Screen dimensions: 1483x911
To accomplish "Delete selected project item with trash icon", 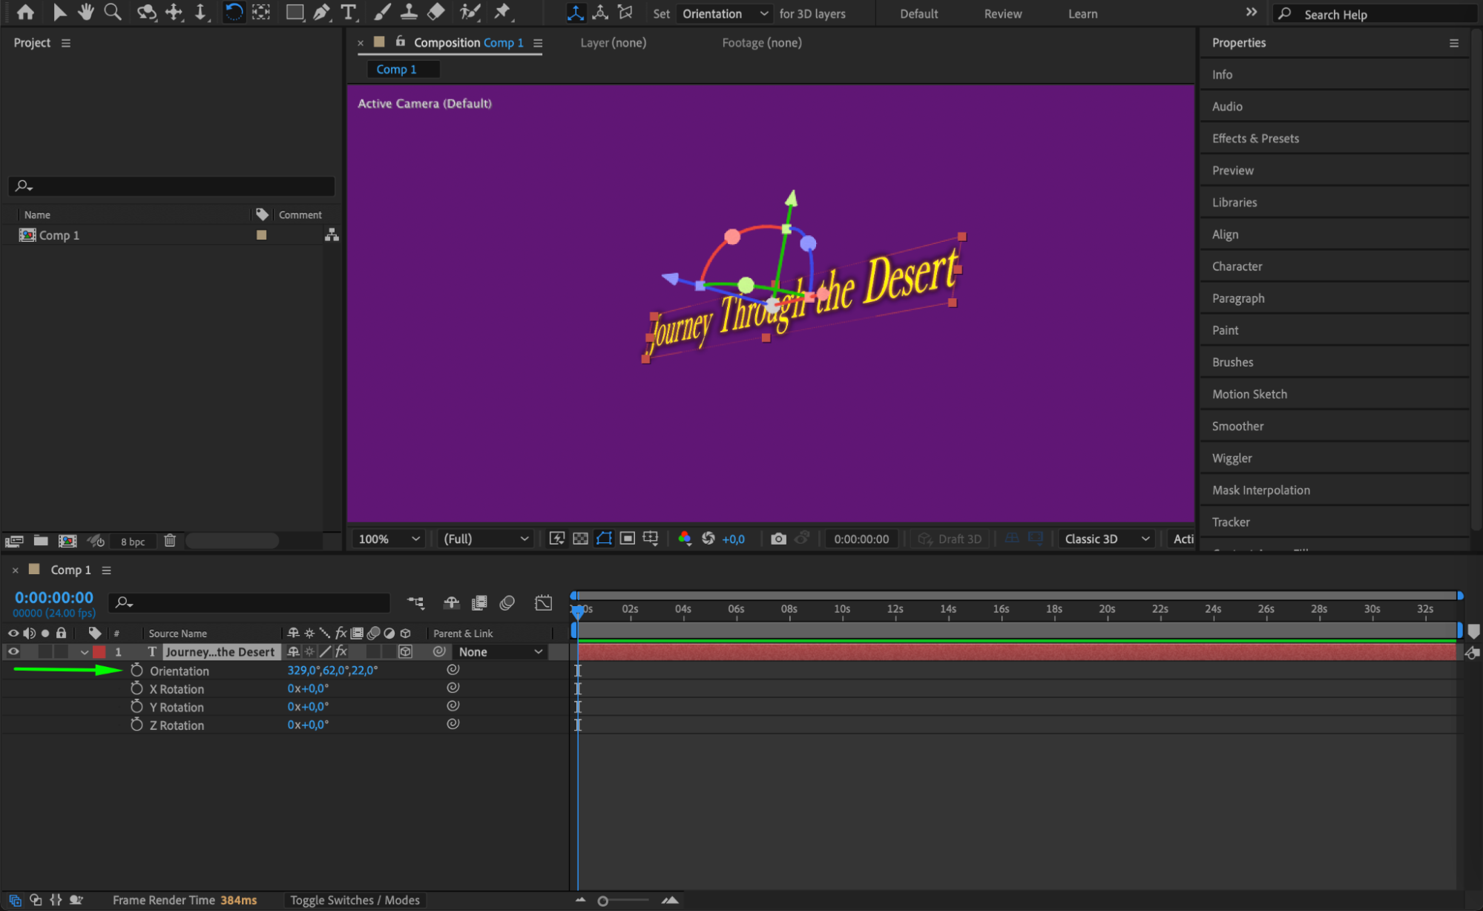I will click(170, 541).
